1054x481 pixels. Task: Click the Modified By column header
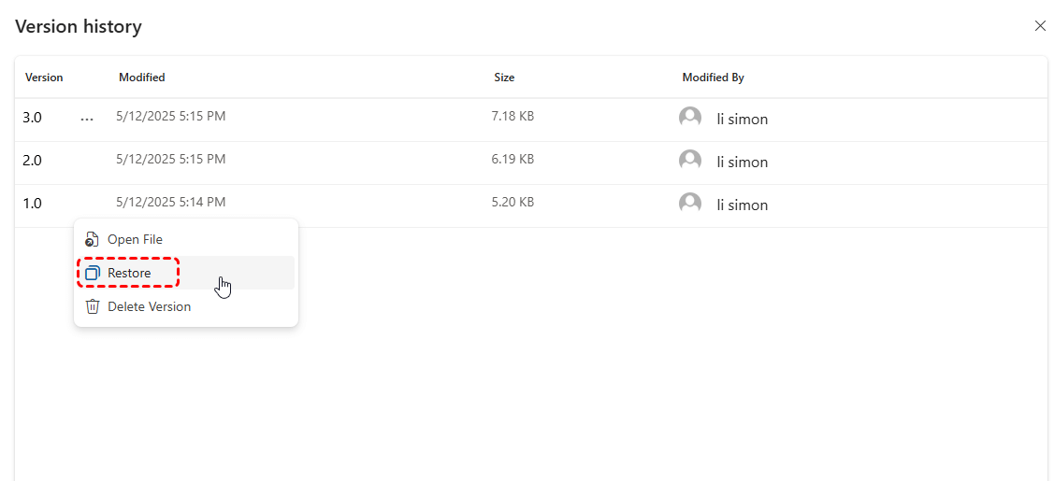(x=714, y=78)
